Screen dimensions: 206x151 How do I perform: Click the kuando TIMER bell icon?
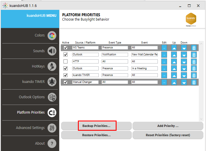click(x=52, y=82)
